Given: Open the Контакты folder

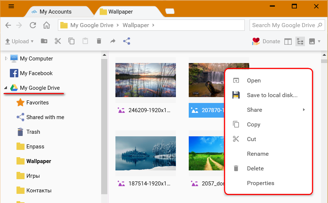Looking at the screenshot, I should 39,190.
